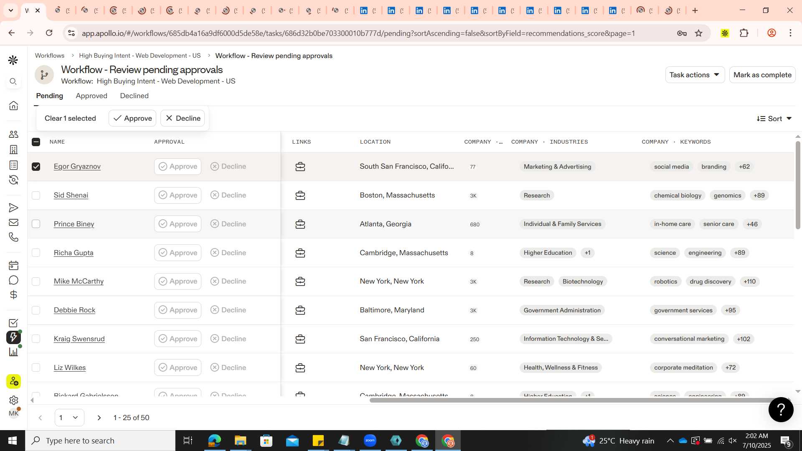Open Apollo home logo in sidebar
The height and width of the screenshot is (451, 802).
(x=13, y=61)
